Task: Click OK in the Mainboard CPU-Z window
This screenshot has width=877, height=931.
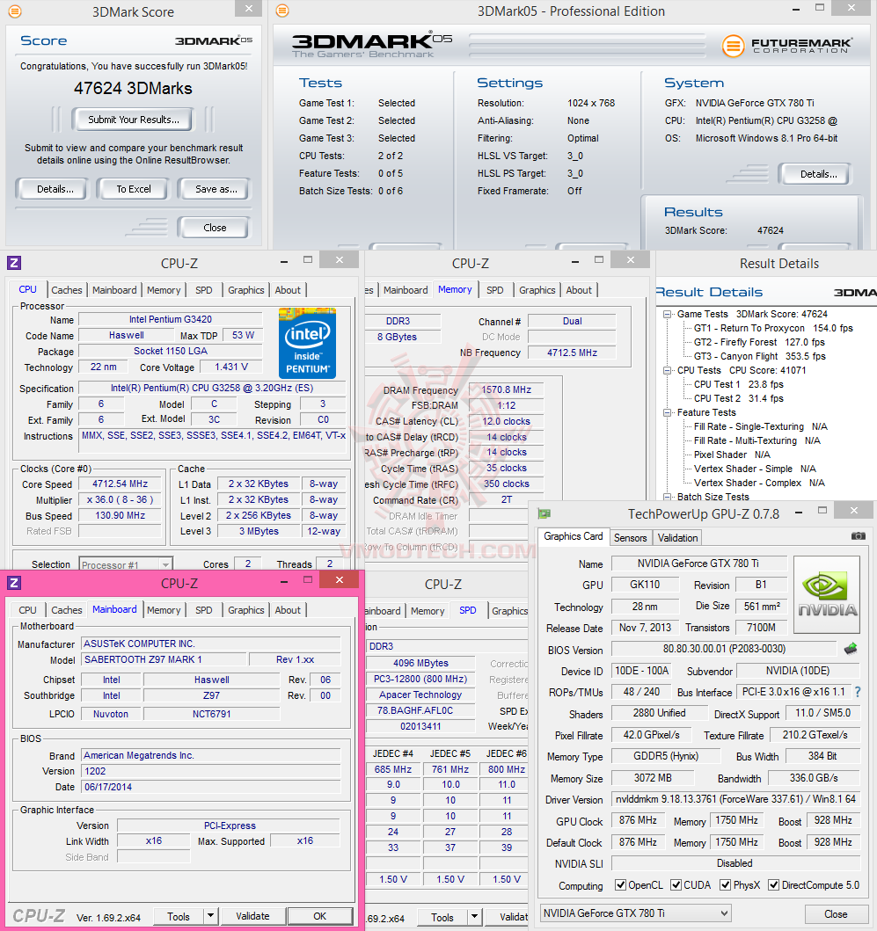Action: point(319,916)
